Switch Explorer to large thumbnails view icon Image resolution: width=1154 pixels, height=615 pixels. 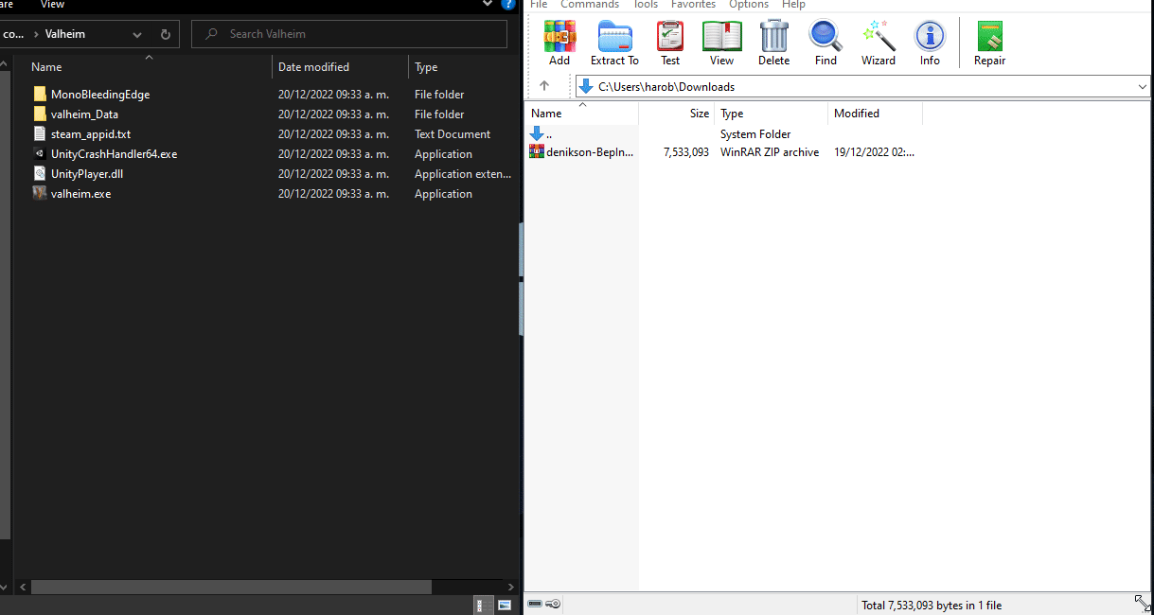(x=505, y=604)
